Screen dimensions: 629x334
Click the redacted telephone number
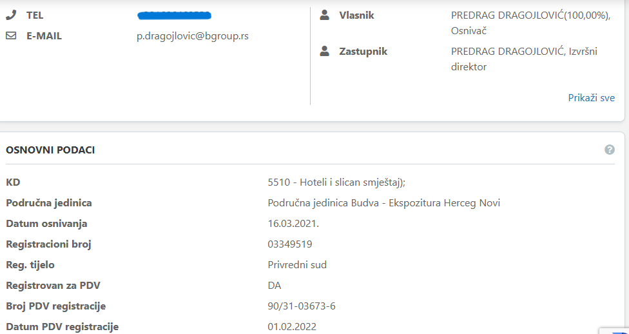click(x=175, y=15)
